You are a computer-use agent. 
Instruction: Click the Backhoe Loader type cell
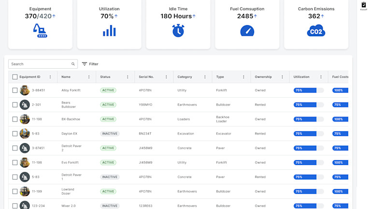click(223, 119)
